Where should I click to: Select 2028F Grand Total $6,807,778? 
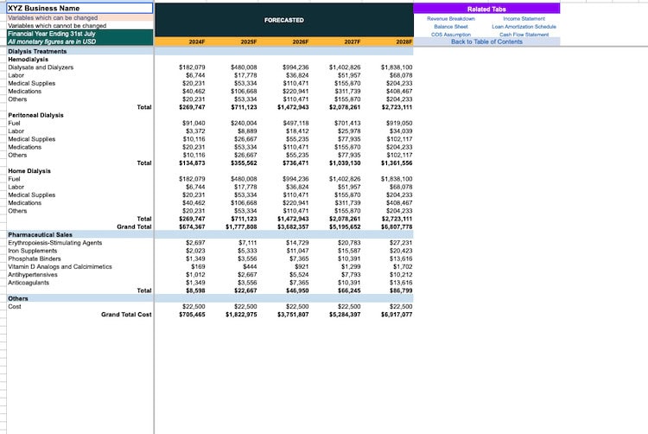397,227
